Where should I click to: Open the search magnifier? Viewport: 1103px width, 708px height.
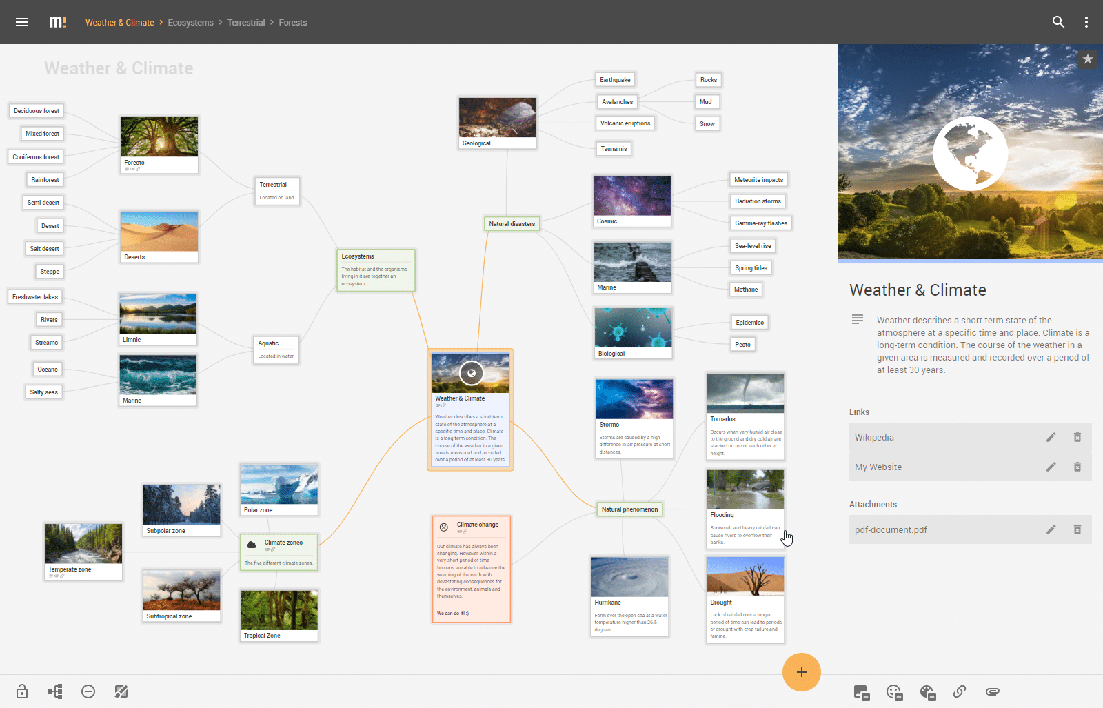point(1058,22)
